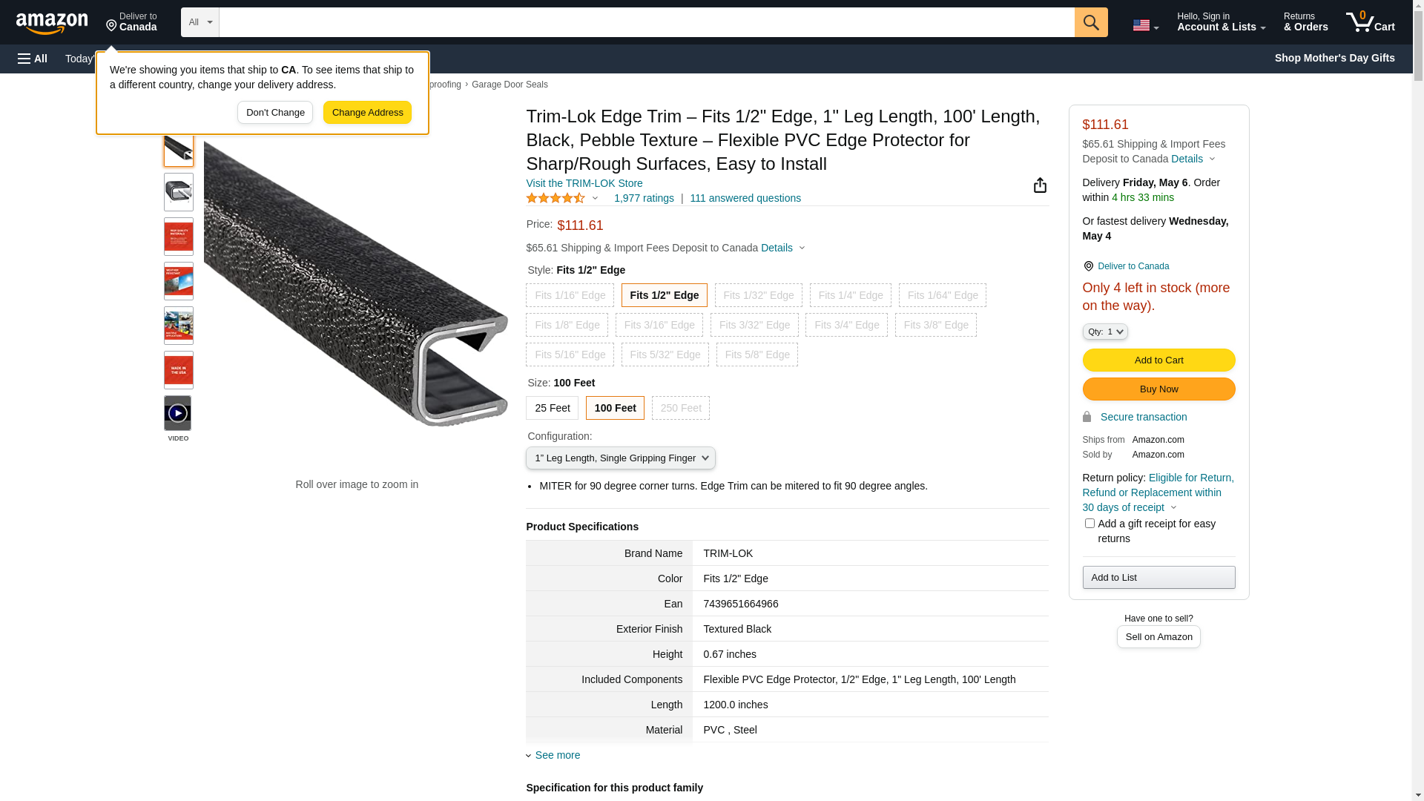Open the country flag language selector
The height and width of the screenshot is (801, 1424).
tap(1145, 25)
